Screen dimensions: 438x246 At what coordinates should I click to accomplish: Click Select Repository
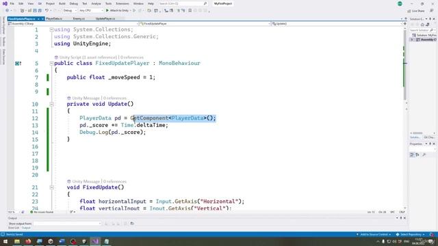coord(411,234)
